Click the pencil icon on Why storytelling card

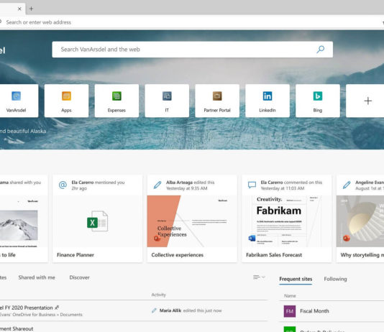pyautogui.click(x=347, y=185)
